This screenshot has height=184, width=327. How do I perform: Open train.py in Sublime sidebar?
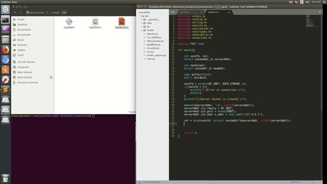click(151, 59)
